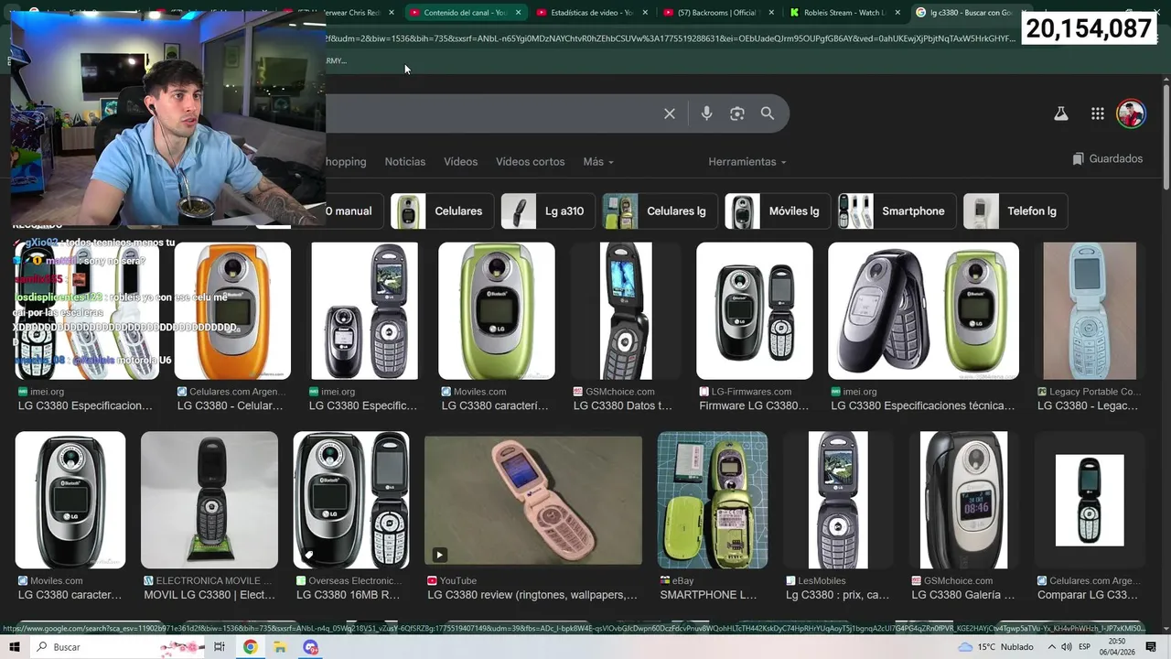Switch to the Videos results tab
1171x659 pixels.
coord(461,162)
